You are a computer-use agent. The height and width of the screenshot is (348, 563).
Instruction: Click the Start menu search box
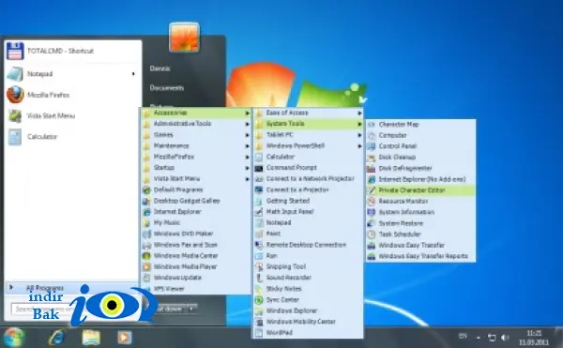click(43, 309)
